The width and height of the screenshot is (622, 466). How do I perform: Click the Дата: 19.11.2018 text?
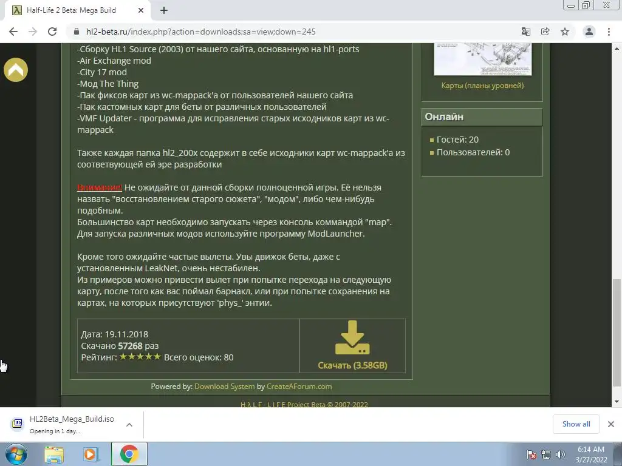click(114, 334)
